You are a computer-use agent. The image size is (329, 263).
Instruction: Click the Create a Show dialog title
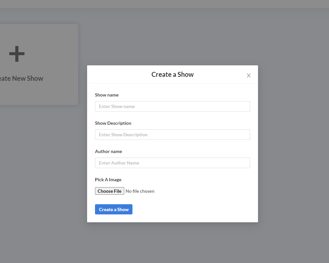(173, 75)
